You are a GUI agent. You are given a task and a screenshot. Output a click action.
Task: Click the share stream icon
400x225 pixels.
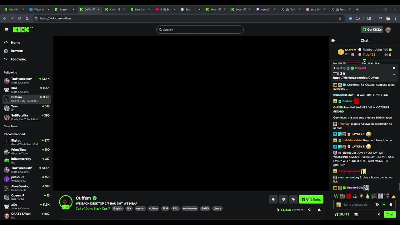pos(309,210)
